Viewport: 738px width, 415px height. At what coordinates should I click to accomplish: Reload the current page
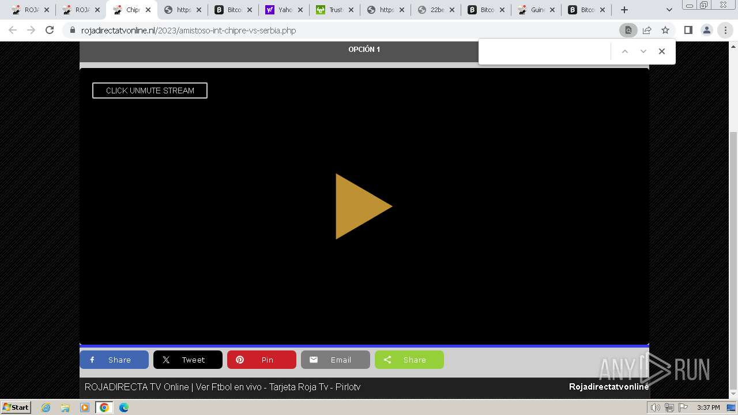(x=50, y=30)
